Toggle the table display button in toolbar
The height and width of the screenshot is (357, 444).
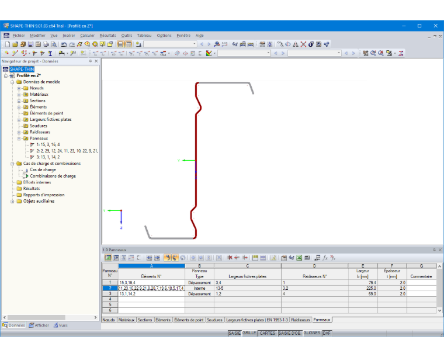(129, 44)
